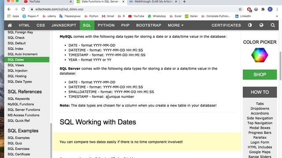The height and width of the screenshot is (158, 282).
Task: Open the globe translate icon
Action: pyautogui.click(x=261, y=25)
